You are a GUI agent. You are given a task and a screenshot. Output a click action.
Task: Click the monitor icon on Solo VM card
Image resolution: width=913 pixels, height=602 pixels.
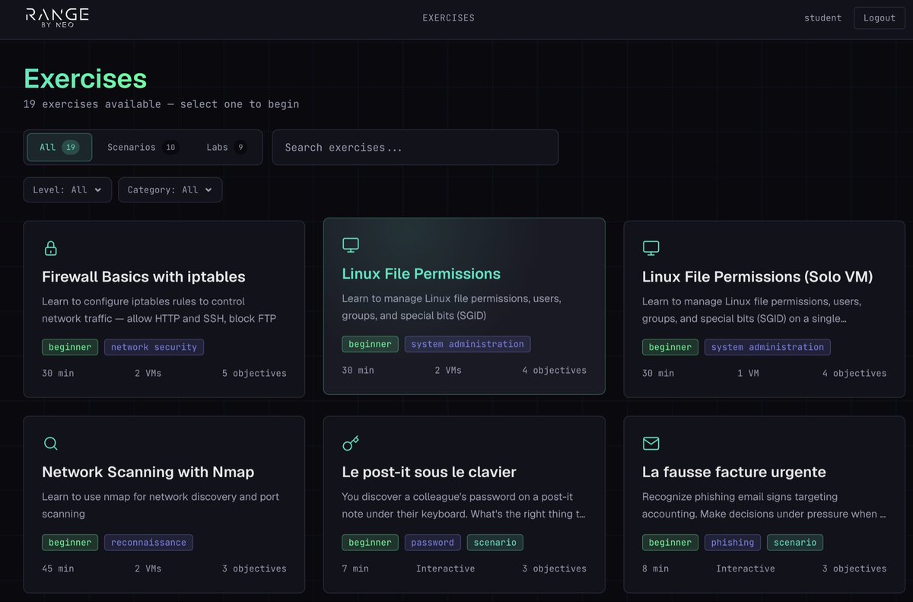click(x=651, y=248)
